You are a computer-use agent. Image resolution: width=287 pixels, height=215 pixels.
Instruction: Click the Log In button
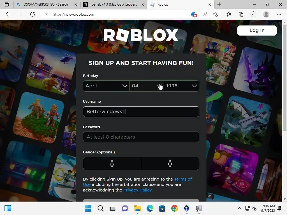(257, 30)
